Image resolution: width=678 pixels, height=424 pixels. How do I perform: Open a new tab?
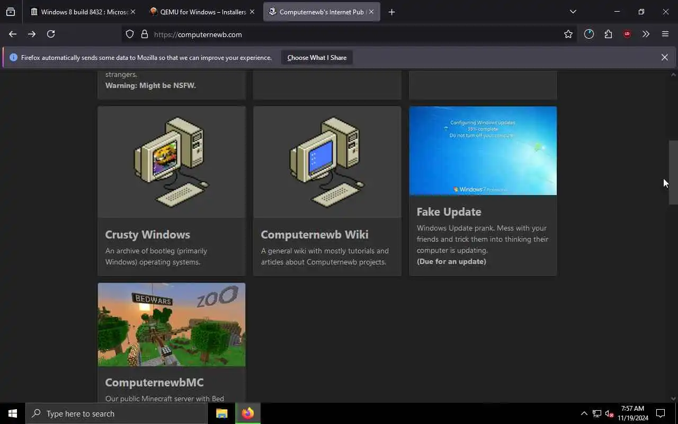click(391, 12)
